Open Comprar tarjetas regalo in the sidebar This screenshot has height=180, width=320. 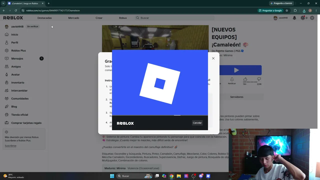pos(26,123)
